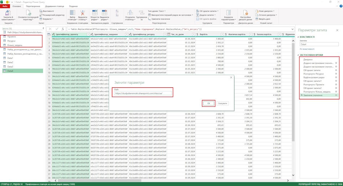Click the query name field Data4

pos(319,44)
